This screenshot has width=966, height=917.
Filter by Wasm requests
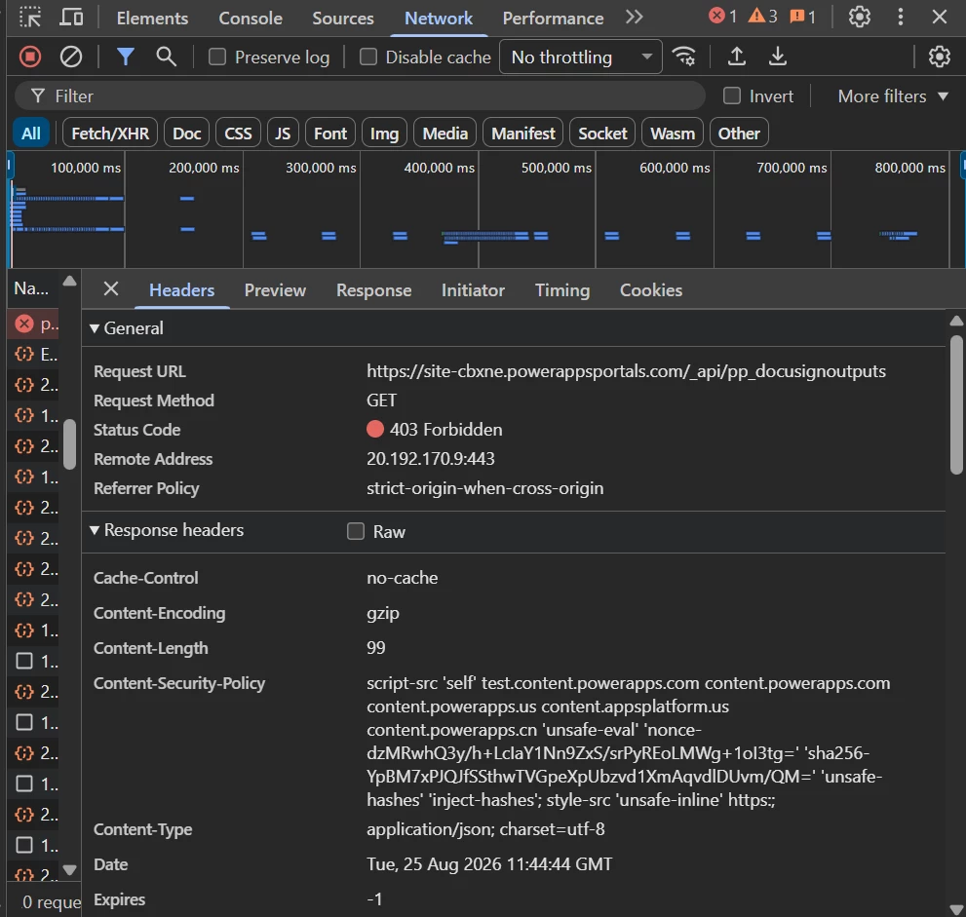(x=673, y=134)
